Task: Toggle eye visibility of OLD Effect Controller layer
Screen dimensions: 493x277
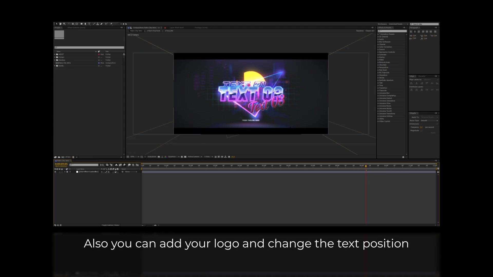Action: 55,172
